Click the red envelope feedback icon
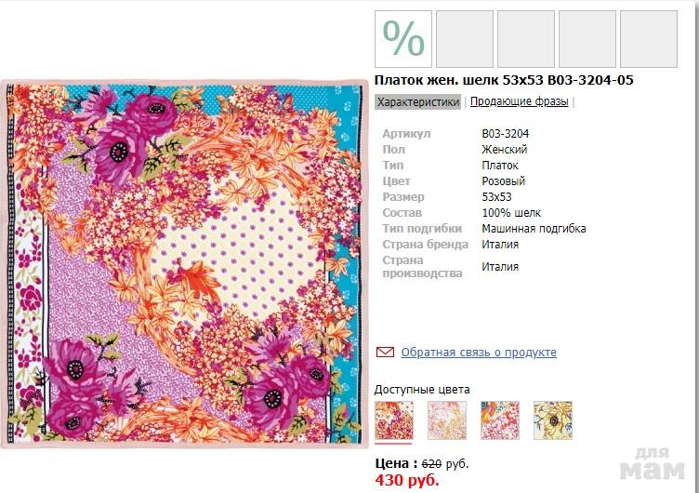This screenshot has height=493, width=699. click(x=385, y=353)
